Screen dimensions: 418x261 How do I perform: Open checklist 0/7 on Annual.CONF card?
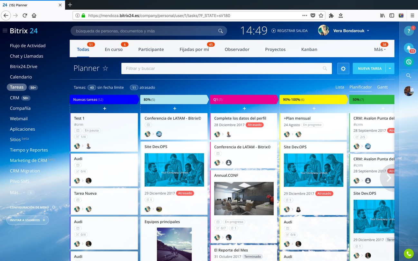tap(221, 228)
